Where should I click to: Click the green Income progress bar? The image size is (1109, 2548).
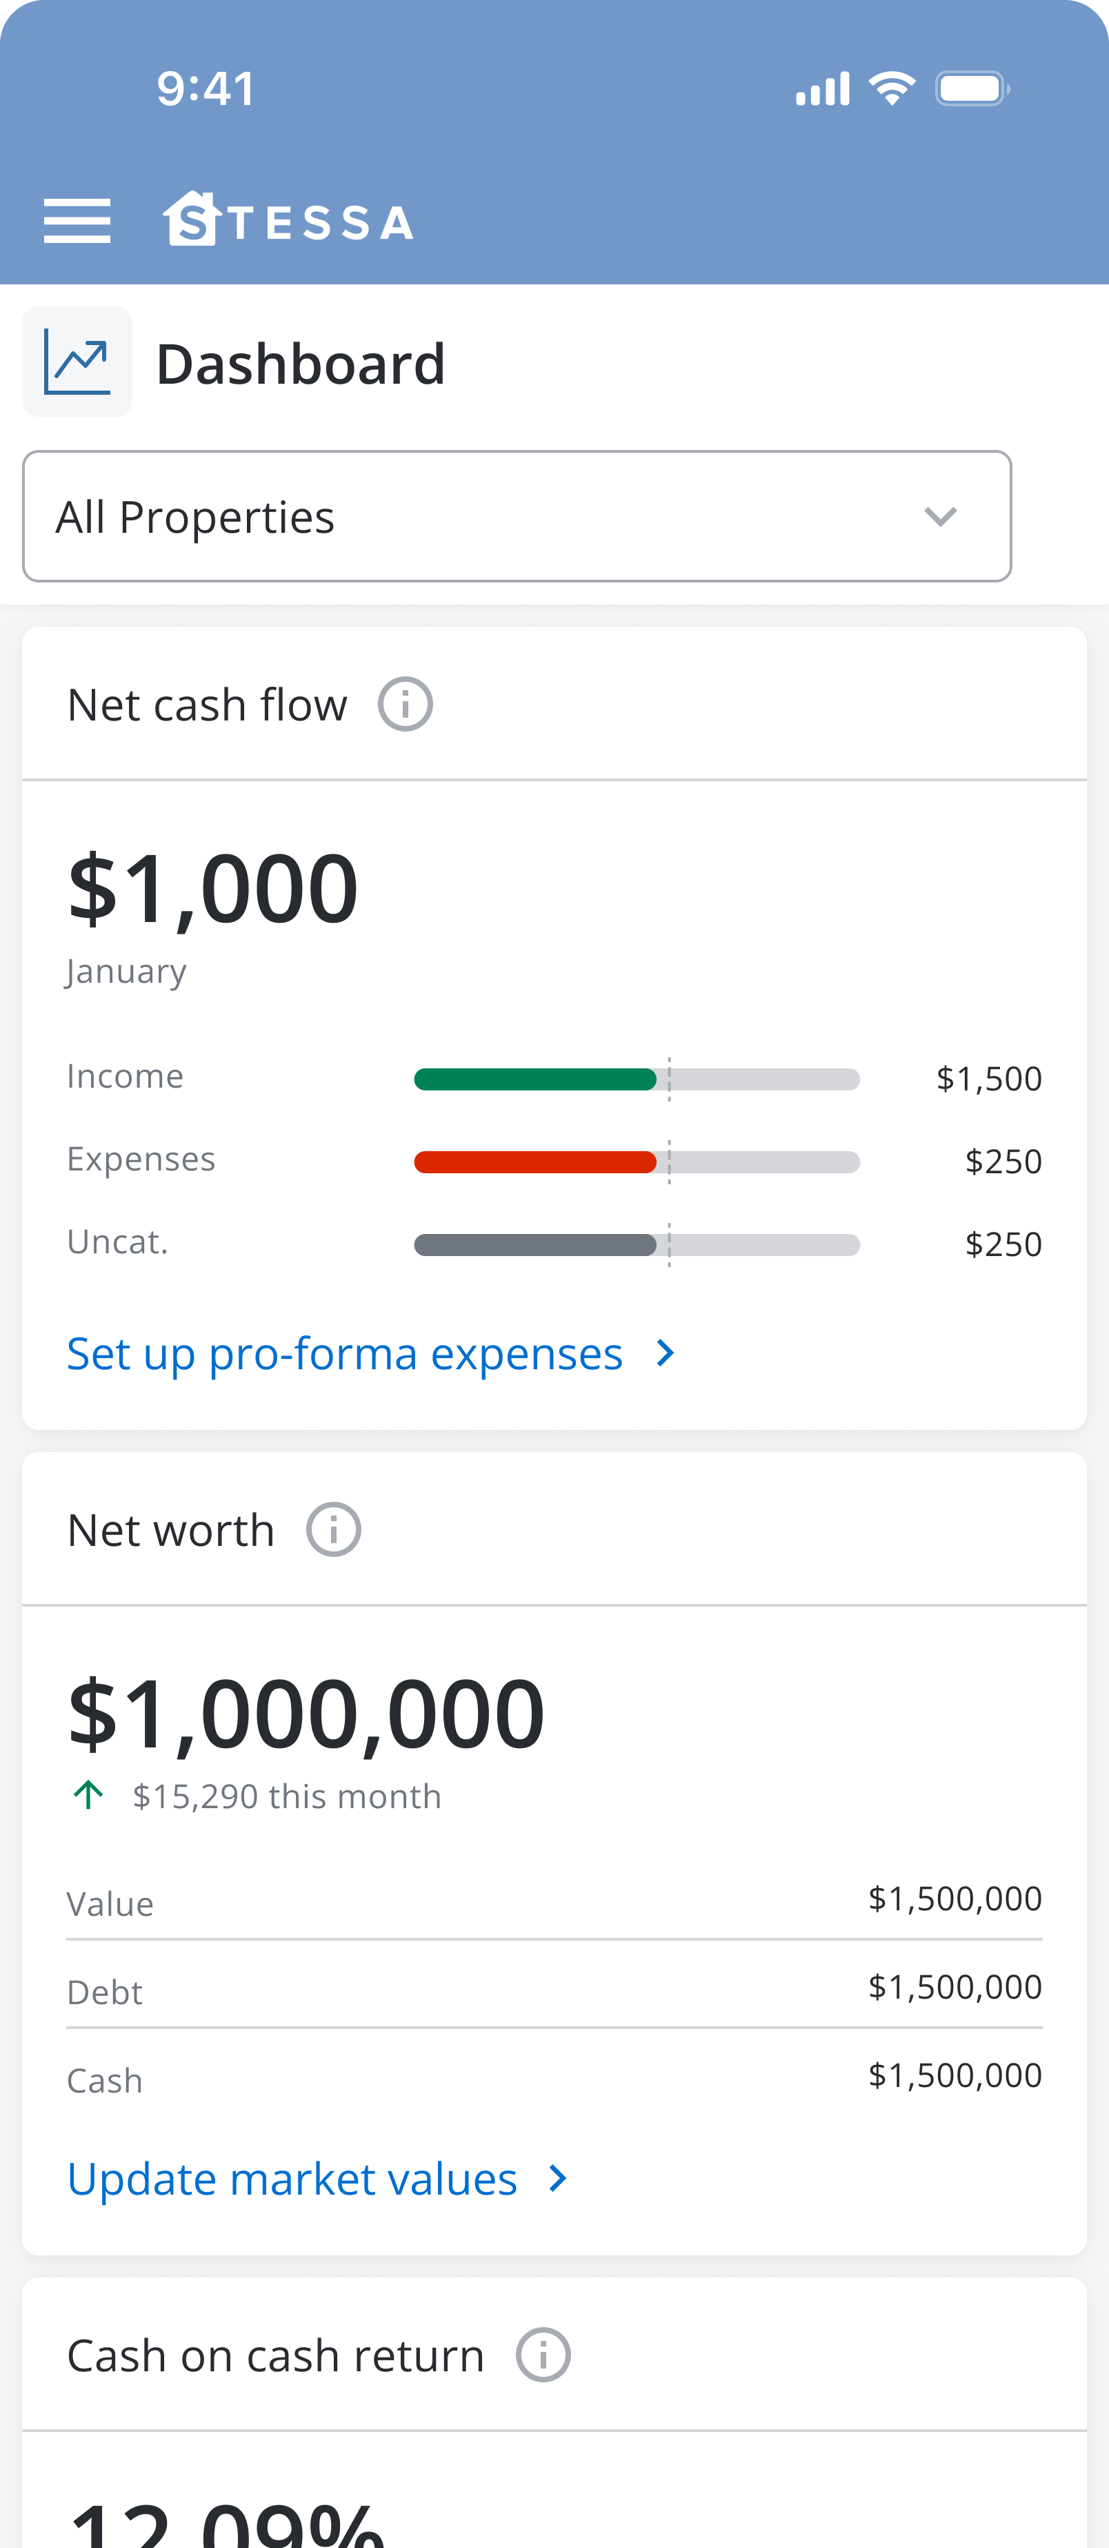pos(534,1079)
